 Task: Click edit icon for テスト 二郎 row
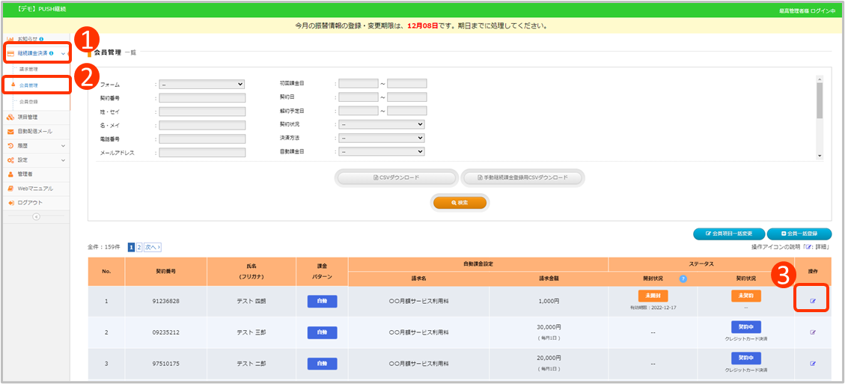[813, 364]
